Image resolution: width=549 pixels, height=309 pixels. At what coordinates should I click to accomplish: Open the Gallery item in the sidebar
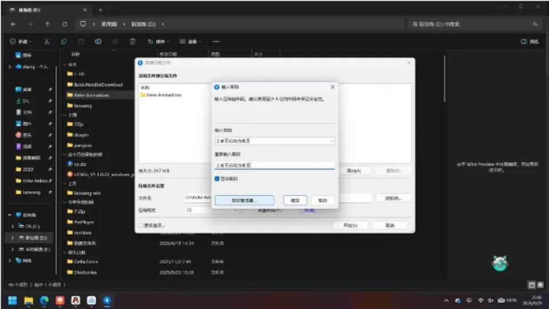tap(23, 55)
